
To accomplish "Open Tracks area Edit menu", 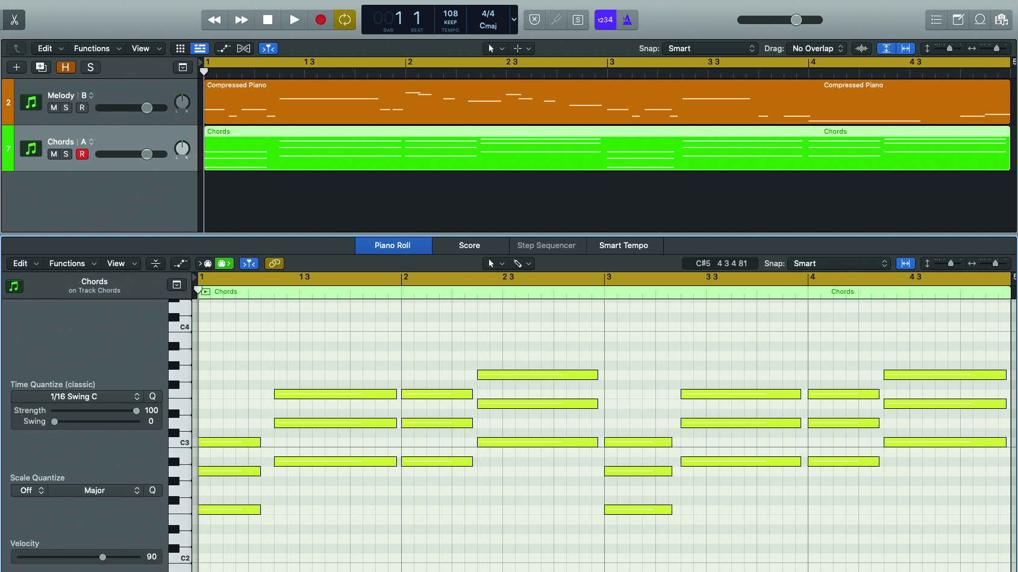I will pos(50,48).
